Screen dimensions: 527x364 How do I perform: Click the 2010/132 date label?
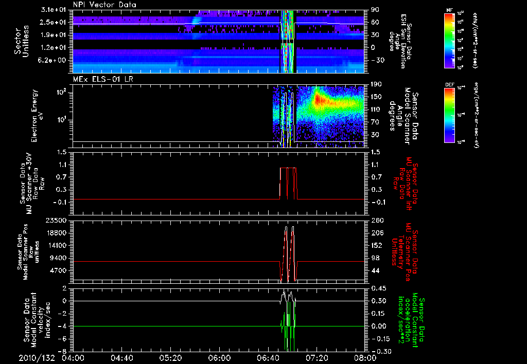[37, 358]
